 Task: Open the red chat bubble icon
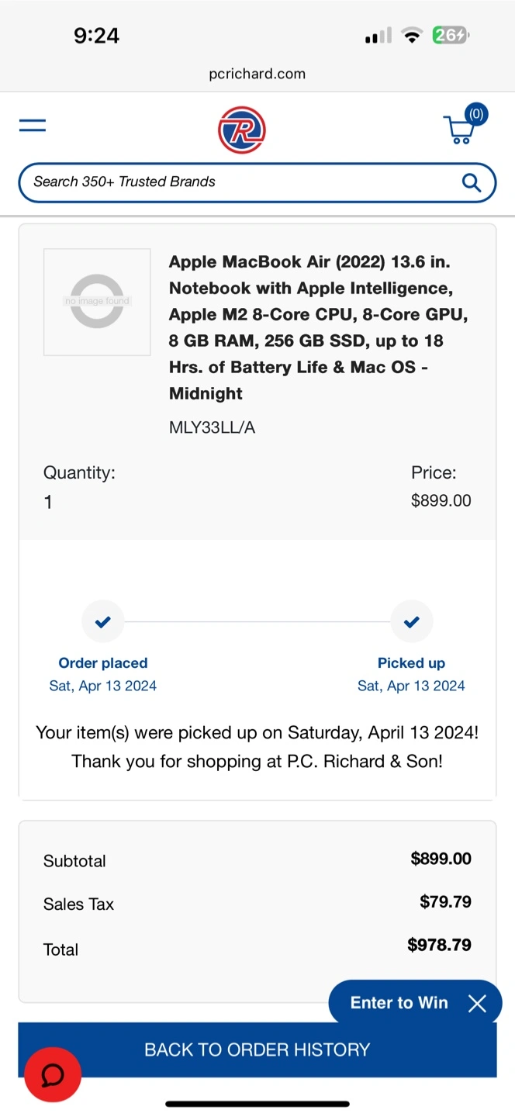coord(53,1074)
